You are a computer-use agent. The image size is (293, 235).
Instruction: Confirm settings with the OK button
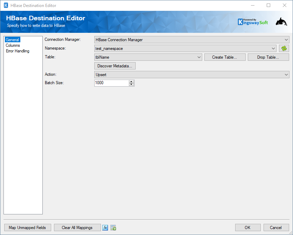(x=248, y=227)
